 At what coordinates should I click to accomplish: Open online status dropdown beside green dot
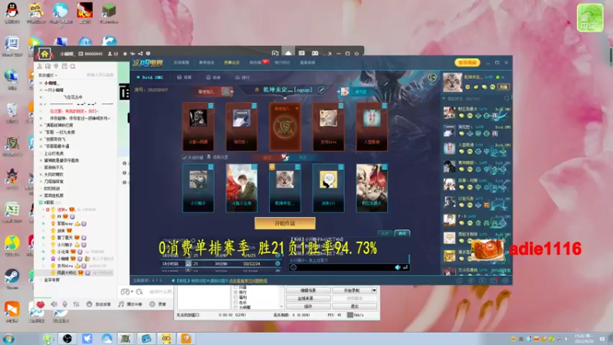[503, 77]
